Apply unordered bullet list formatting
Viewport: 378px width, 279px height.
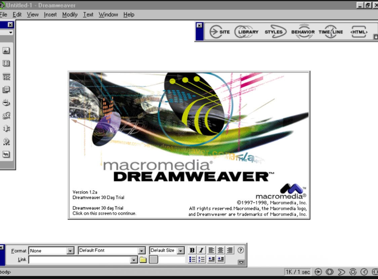(192, 259)
